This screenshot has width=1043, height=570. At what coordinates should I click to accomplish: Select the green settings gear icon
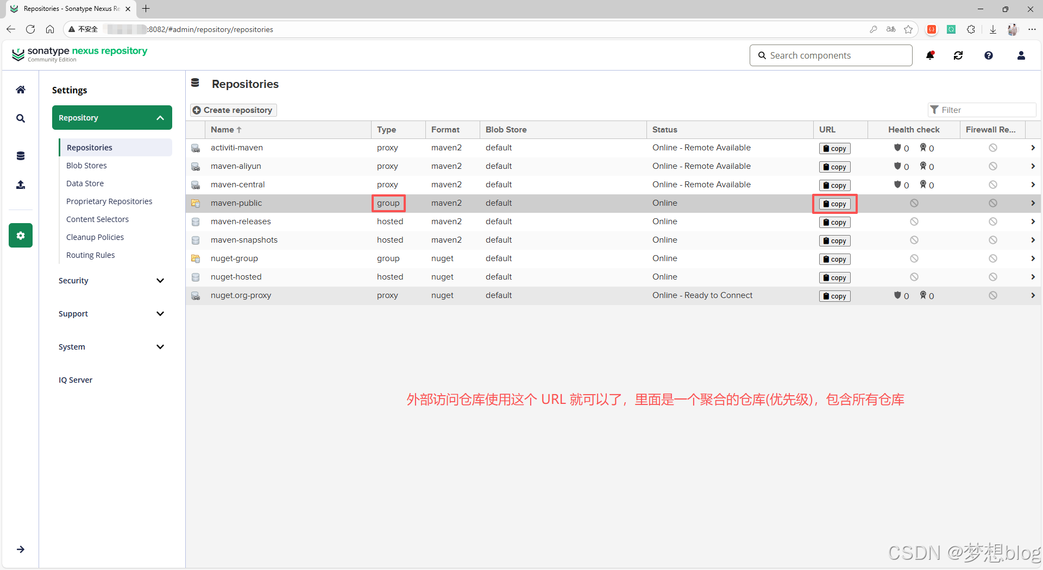pyautogui.click(x=21, y=235)
